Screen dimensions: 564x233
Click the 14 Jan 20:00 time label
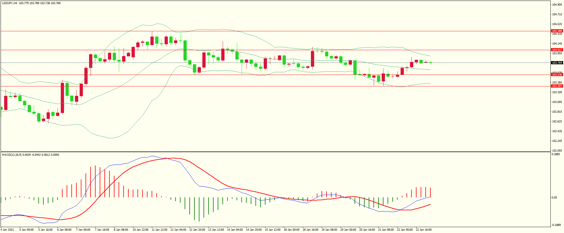click(x=254, y=230)
